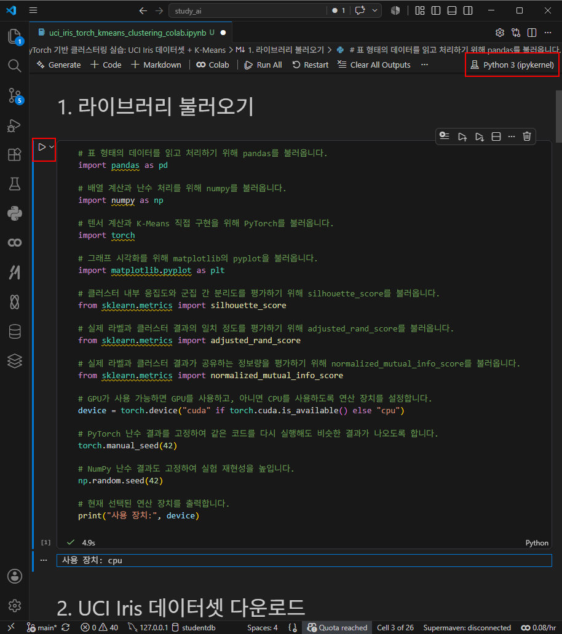The height and width of the screenshot is (634, 562).
Task: Click the Quota reached status item
Action: pos(337,627)
